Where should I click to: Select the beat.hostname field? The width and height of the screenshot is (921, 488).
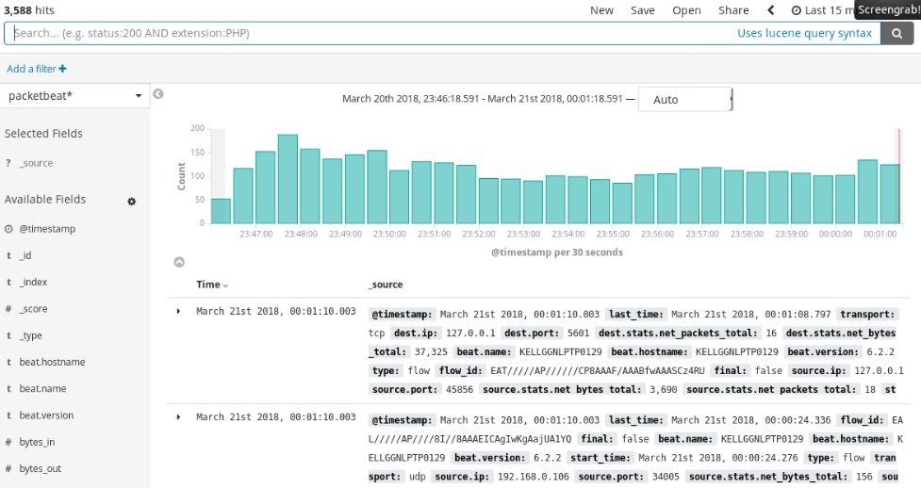pos(52,362)
